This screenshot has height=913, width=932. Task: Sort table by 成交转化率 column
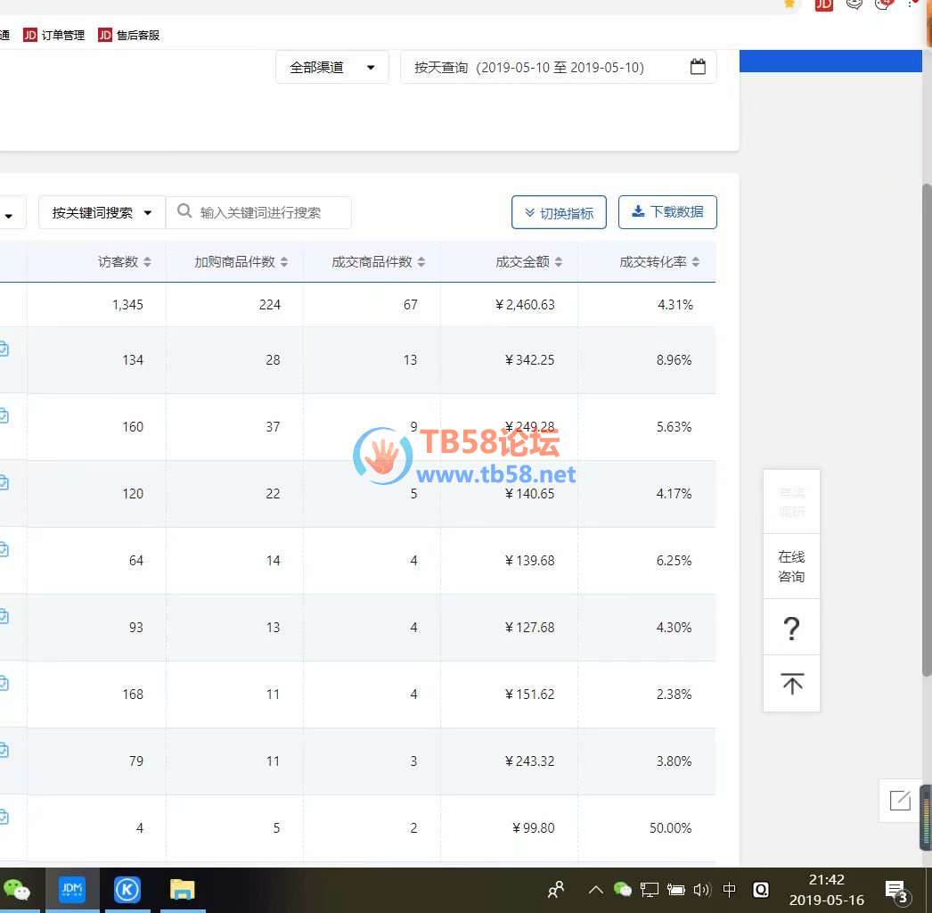click(659, 262)
